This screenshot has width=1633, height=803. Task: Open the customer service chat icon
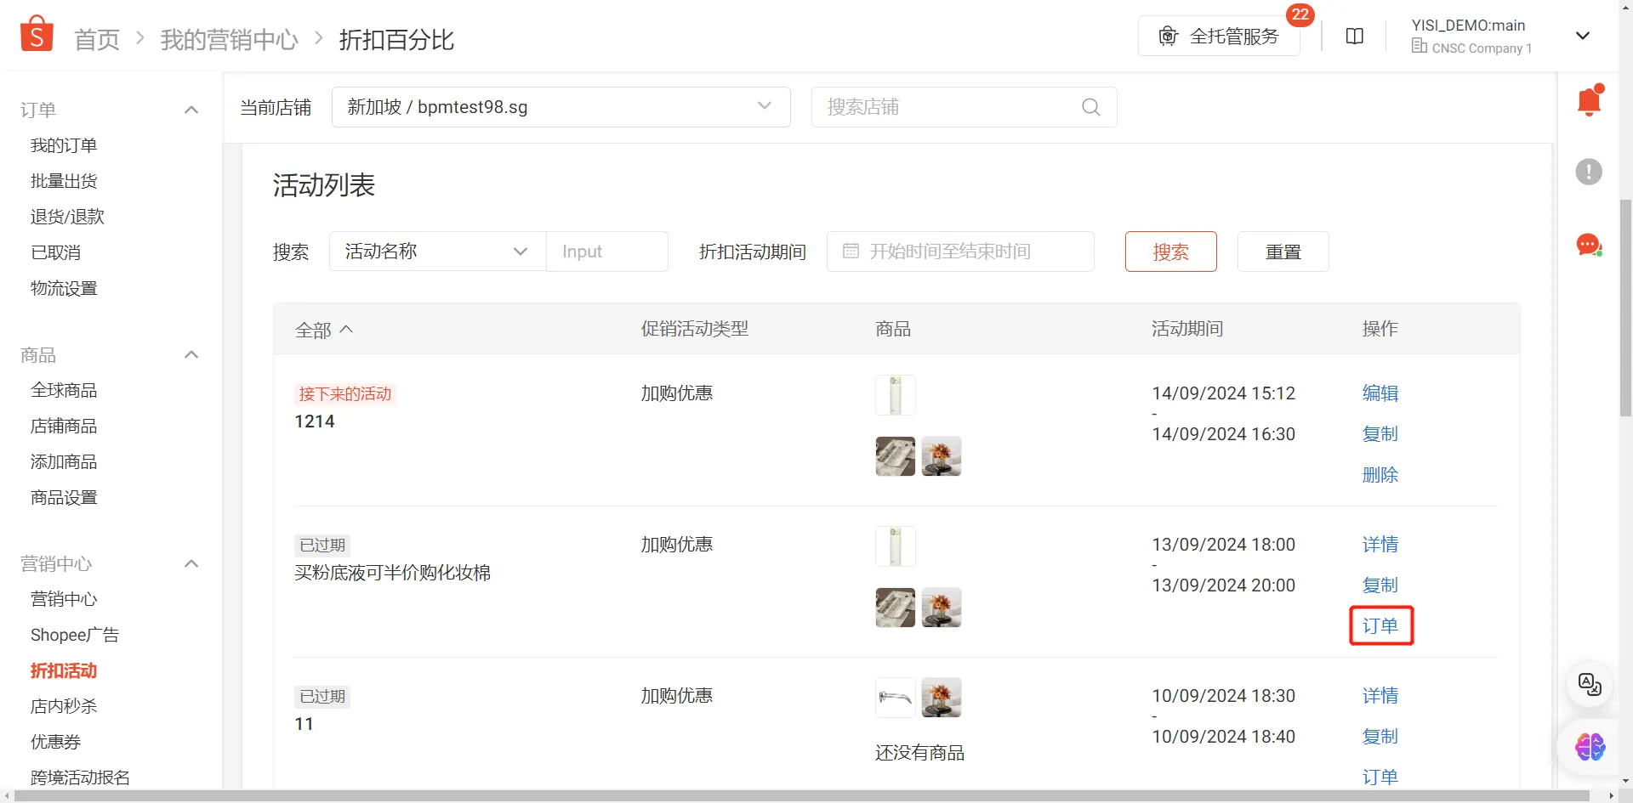(x=1589, y=245)
